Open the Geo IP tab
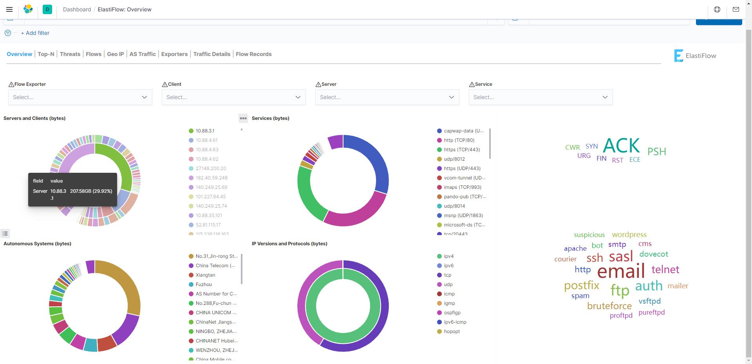752x364 pixels. (x=116, y=54)
